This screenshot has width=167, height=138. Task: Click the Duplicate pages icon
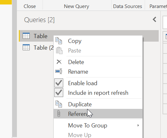tap(59, 104)
